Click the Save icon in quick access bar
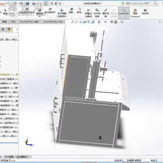163x163 pixels. pyautogui.click(x=28, y=3)
